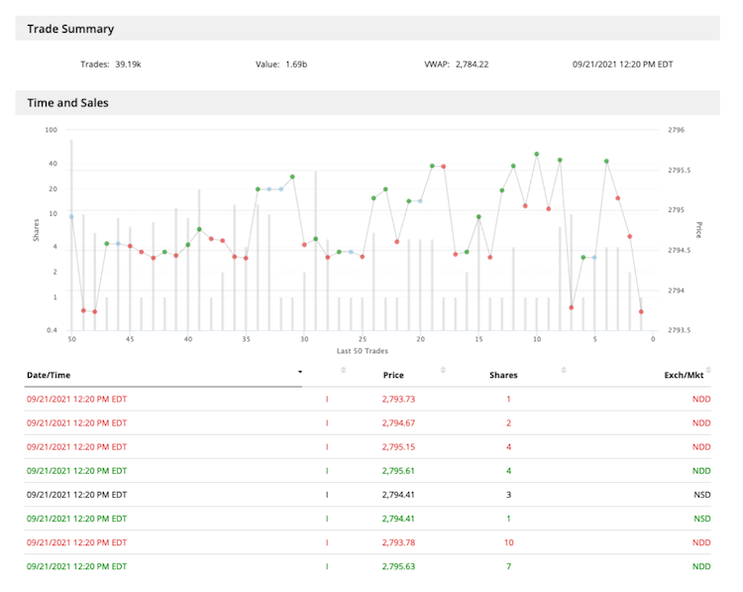Click sort icon above the Exch/Mkt header
Screen dimensions: 743x592
point(708,369)
